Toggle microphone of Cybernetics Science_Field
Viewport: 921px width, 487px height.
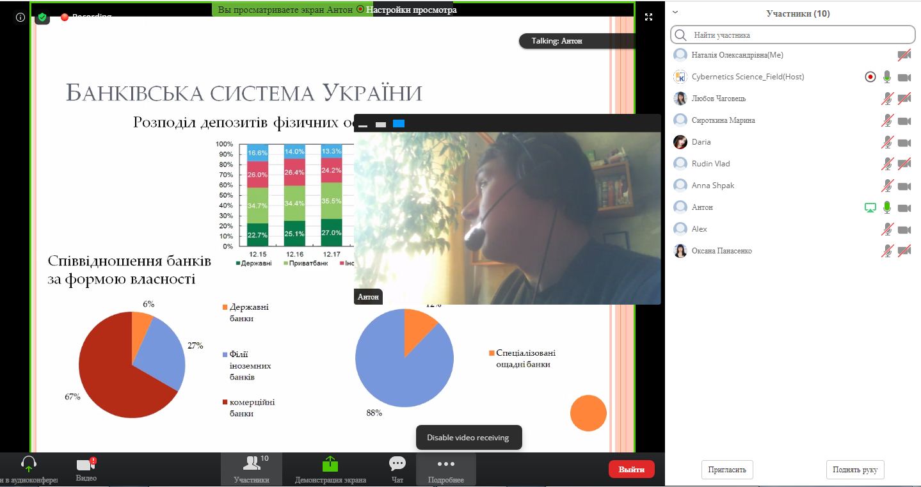(887, 77)
